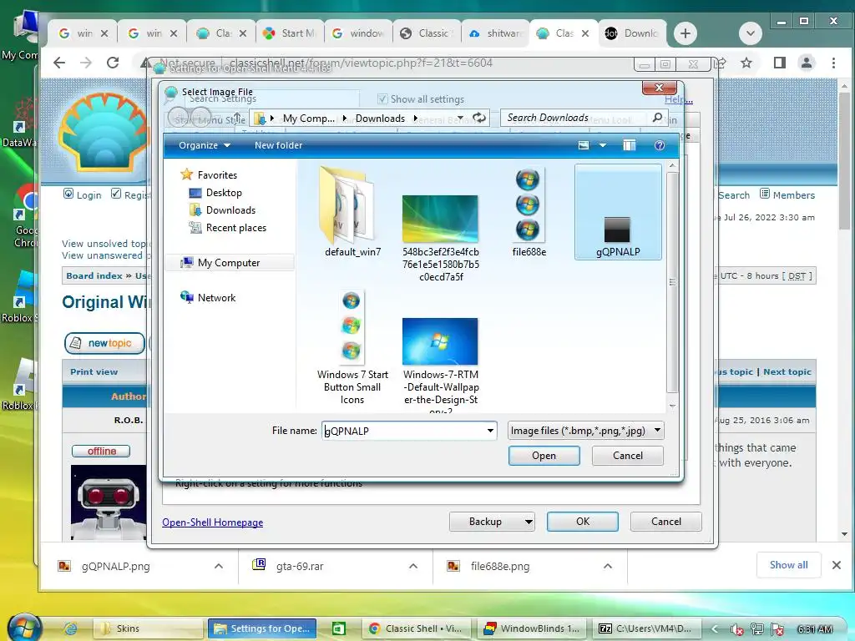Click Show all downloads button
The height and width of the screenshot is (641, 855).
(x=788, y=565)
